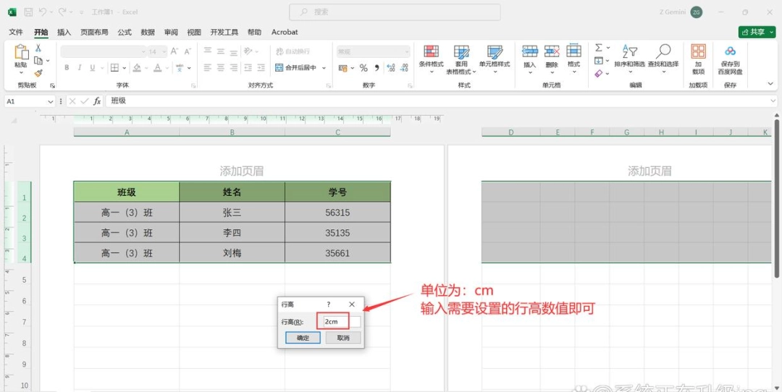This screenshot has height=392, width=782.
Task: Collapse the ribbon with the chevron arrow
Action: 771,84
